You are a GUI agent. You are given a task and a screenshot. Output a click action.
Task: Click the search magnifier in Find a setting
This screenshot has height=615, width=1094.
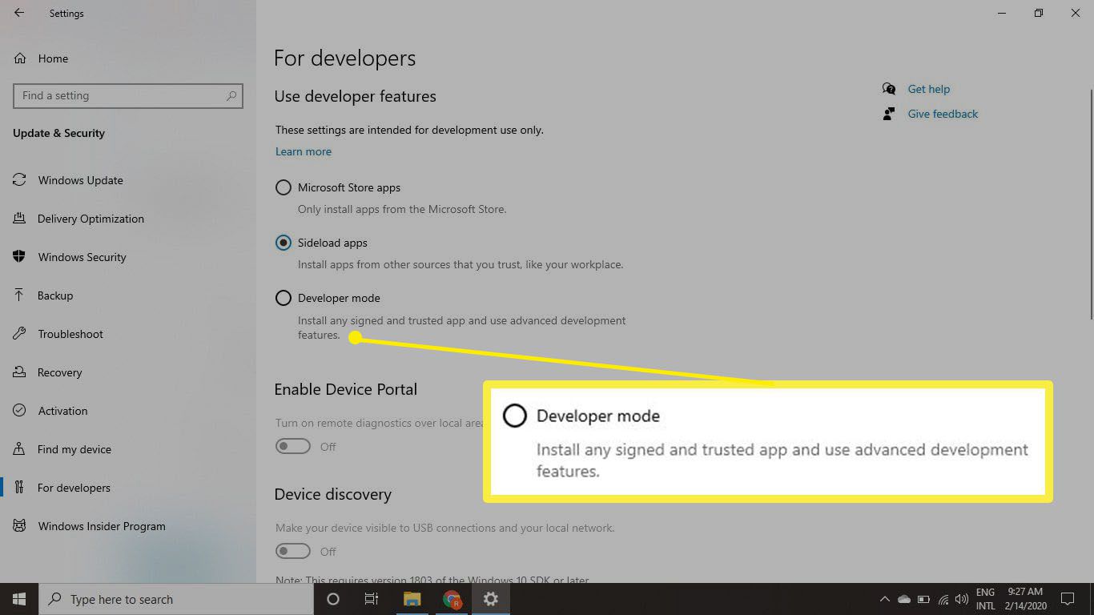(231, 95)
